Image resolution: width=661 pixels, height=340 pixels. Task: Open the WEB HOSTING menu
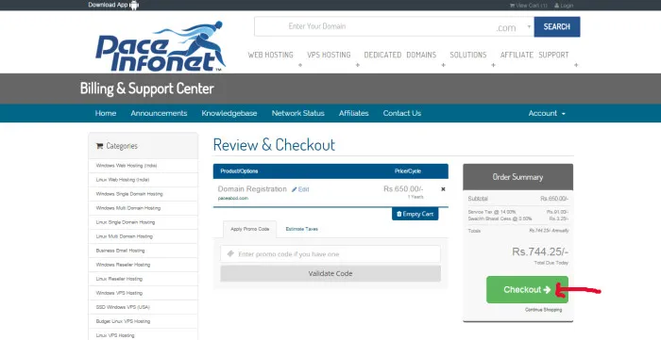270,55
